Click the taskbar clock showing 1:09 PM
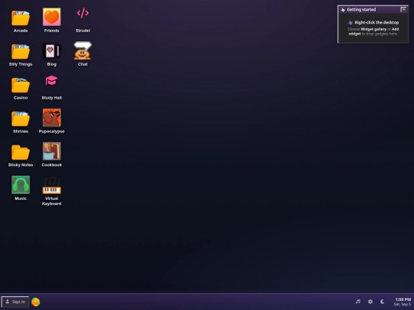The height and width of the screenshot is (310, 414). (x=402, y=302)
